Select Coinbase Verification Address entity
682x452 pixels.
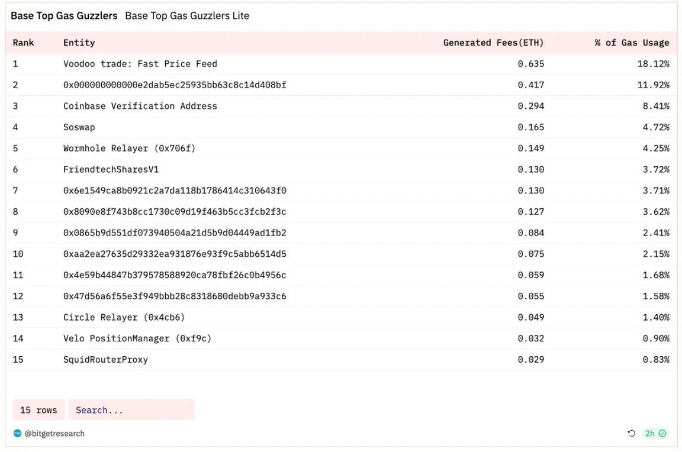click(140, 106)
